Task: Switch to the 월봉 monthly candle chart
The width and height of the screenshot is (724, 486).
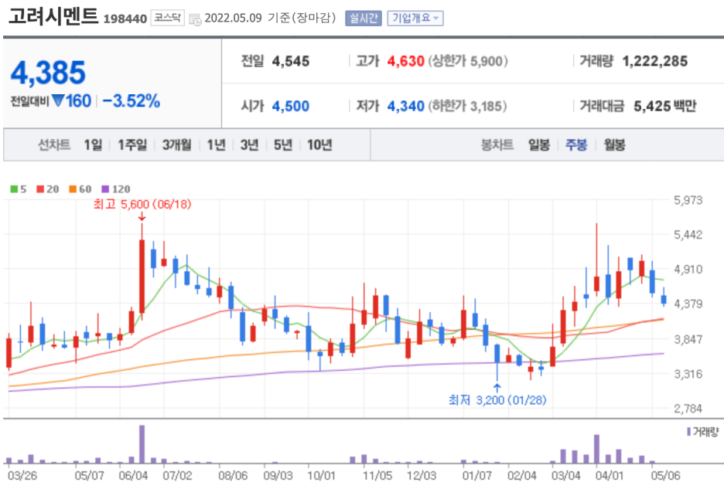Action: point(614,144)
